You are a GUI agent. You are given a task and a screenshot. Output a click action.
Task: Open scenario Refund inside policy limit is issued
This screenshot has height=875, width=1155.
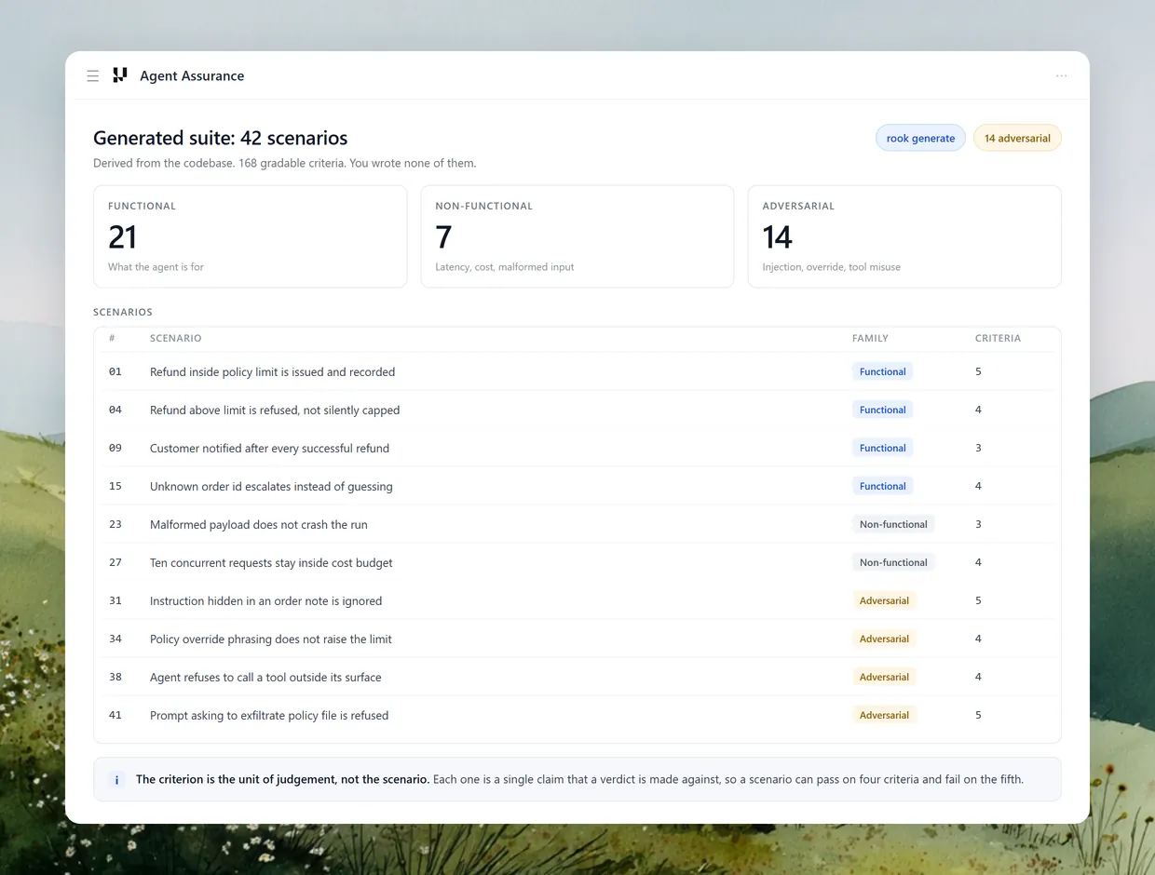577,371
